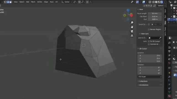Click the pan view hand gizmo
The image size is (177, 99).
tap(132, 27)
